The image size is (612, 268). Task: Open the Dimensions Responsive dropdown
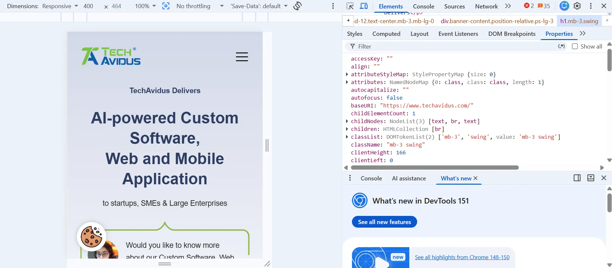[60, 6]
